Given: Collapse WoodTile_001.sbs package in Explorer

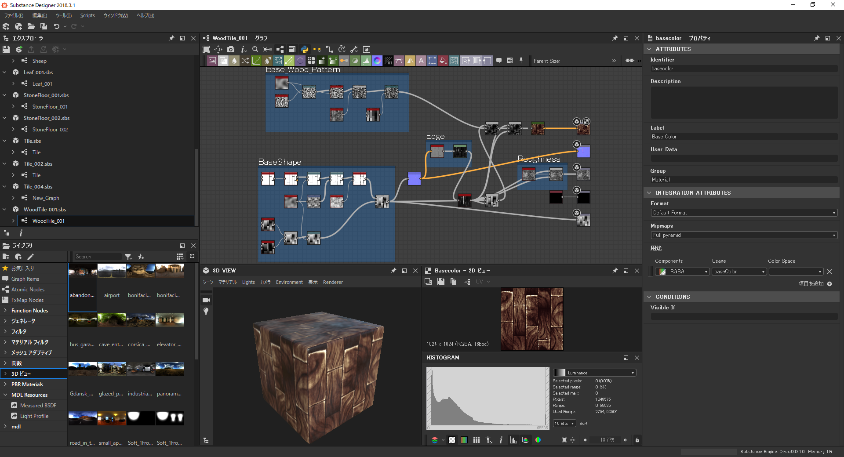Looking at the screenshot, I should (5, 210).
